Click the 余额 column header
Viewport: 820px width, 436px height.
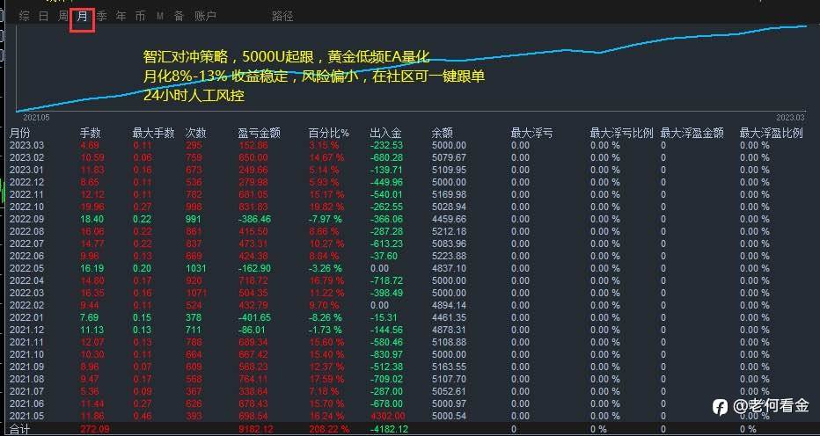(443, 134)
